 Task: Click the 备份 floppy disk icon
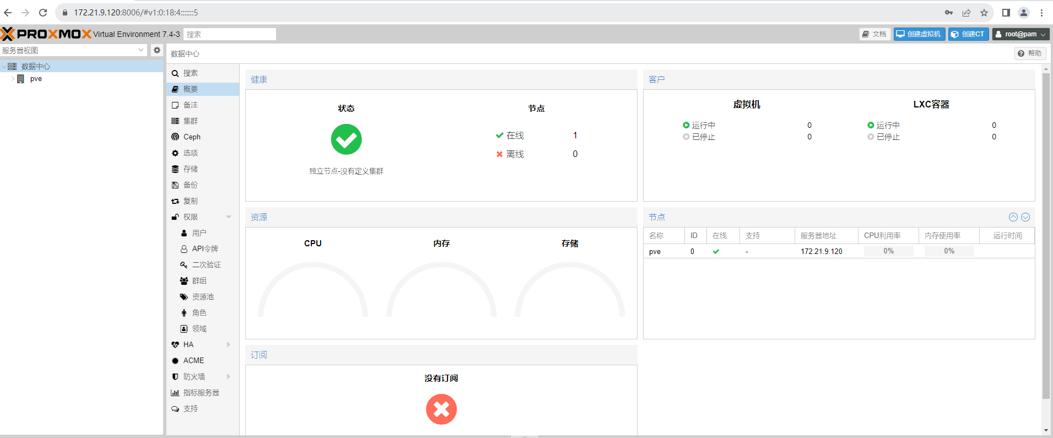[x=175, y=185]
